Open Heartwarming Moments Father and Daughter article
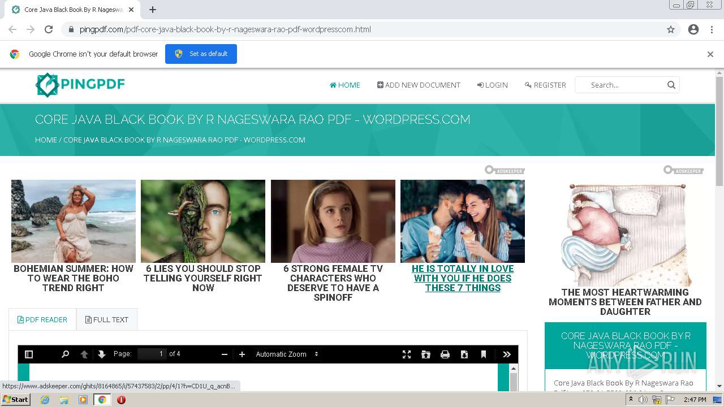Viewport: 724px width, 407px height. (625, 302)
